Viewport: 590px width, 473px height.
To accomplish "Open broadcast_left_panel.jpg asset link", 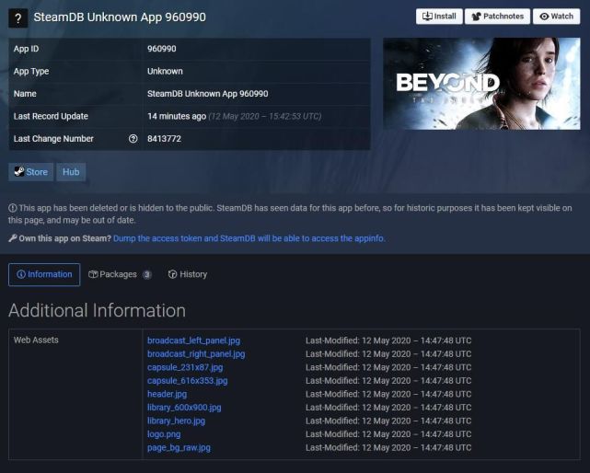I will (194, 340).
